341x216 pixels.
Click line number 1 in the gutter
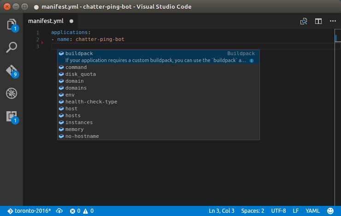pos(38,33)
